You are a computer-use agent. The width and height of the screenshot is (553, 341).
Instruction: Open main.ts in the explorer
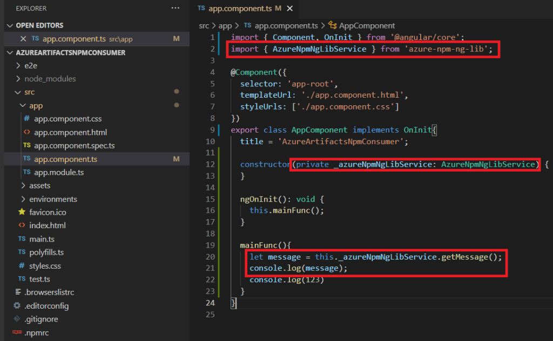[x=42, y=239]
